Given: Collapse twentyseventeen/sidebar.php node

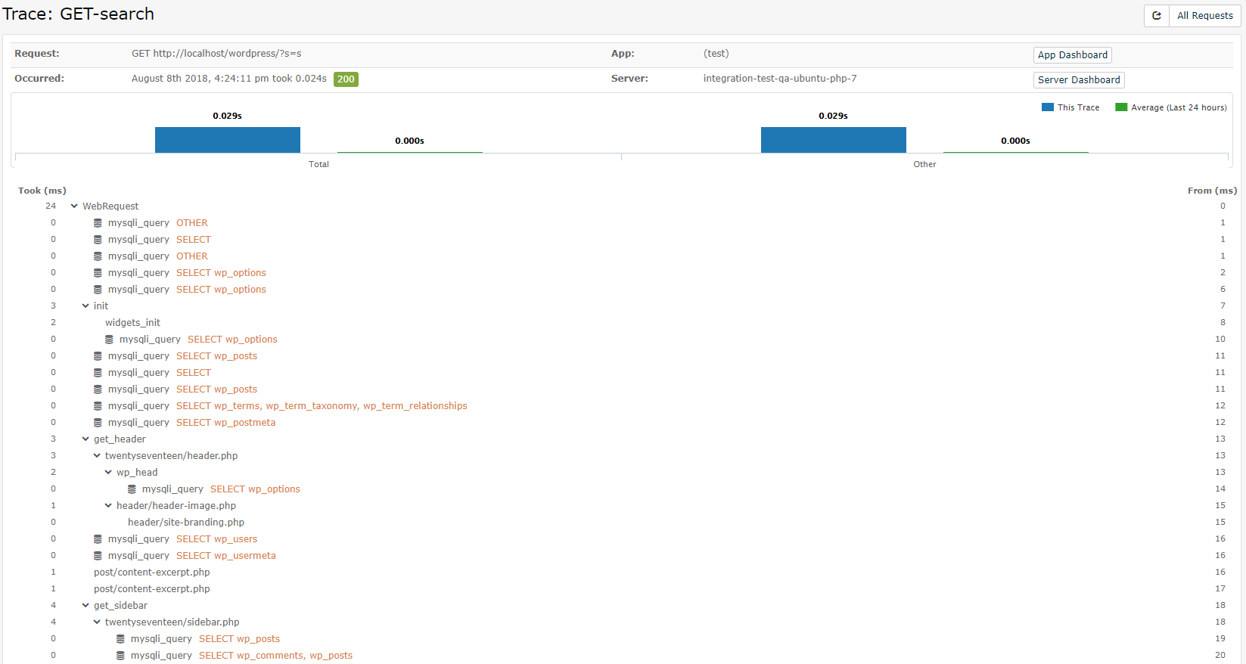Looking at the screenshot, I should [x=97, y=622].
